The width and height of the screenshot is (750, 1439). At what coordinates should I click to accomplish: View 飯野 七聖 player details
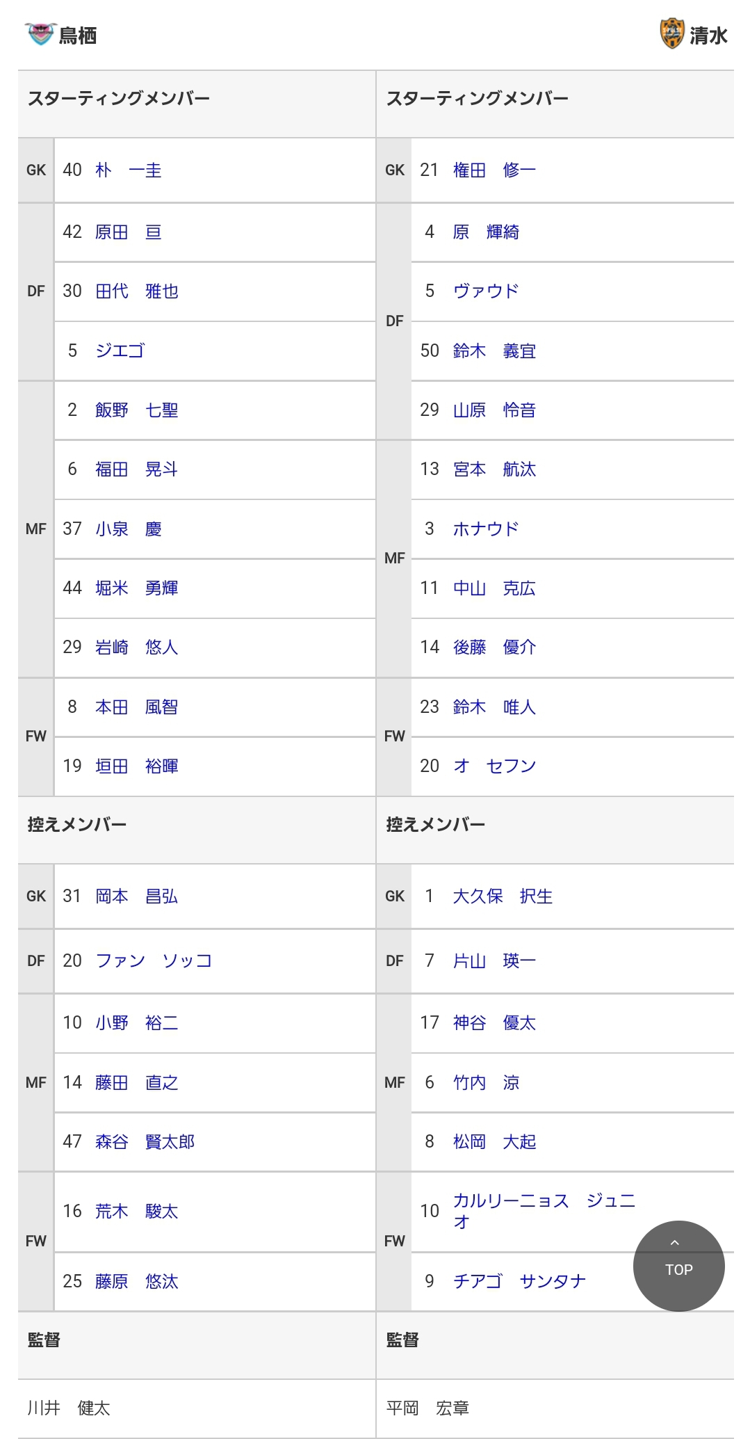coord(137,410)
